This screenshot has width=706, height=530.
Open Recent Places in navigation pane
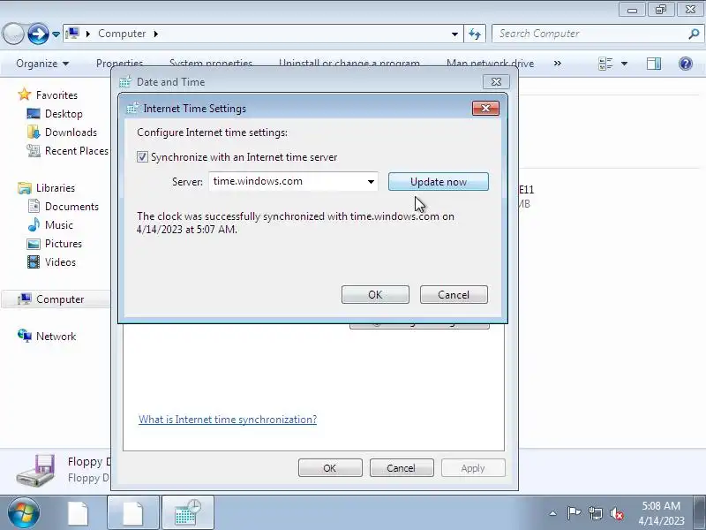pos(76,151)
